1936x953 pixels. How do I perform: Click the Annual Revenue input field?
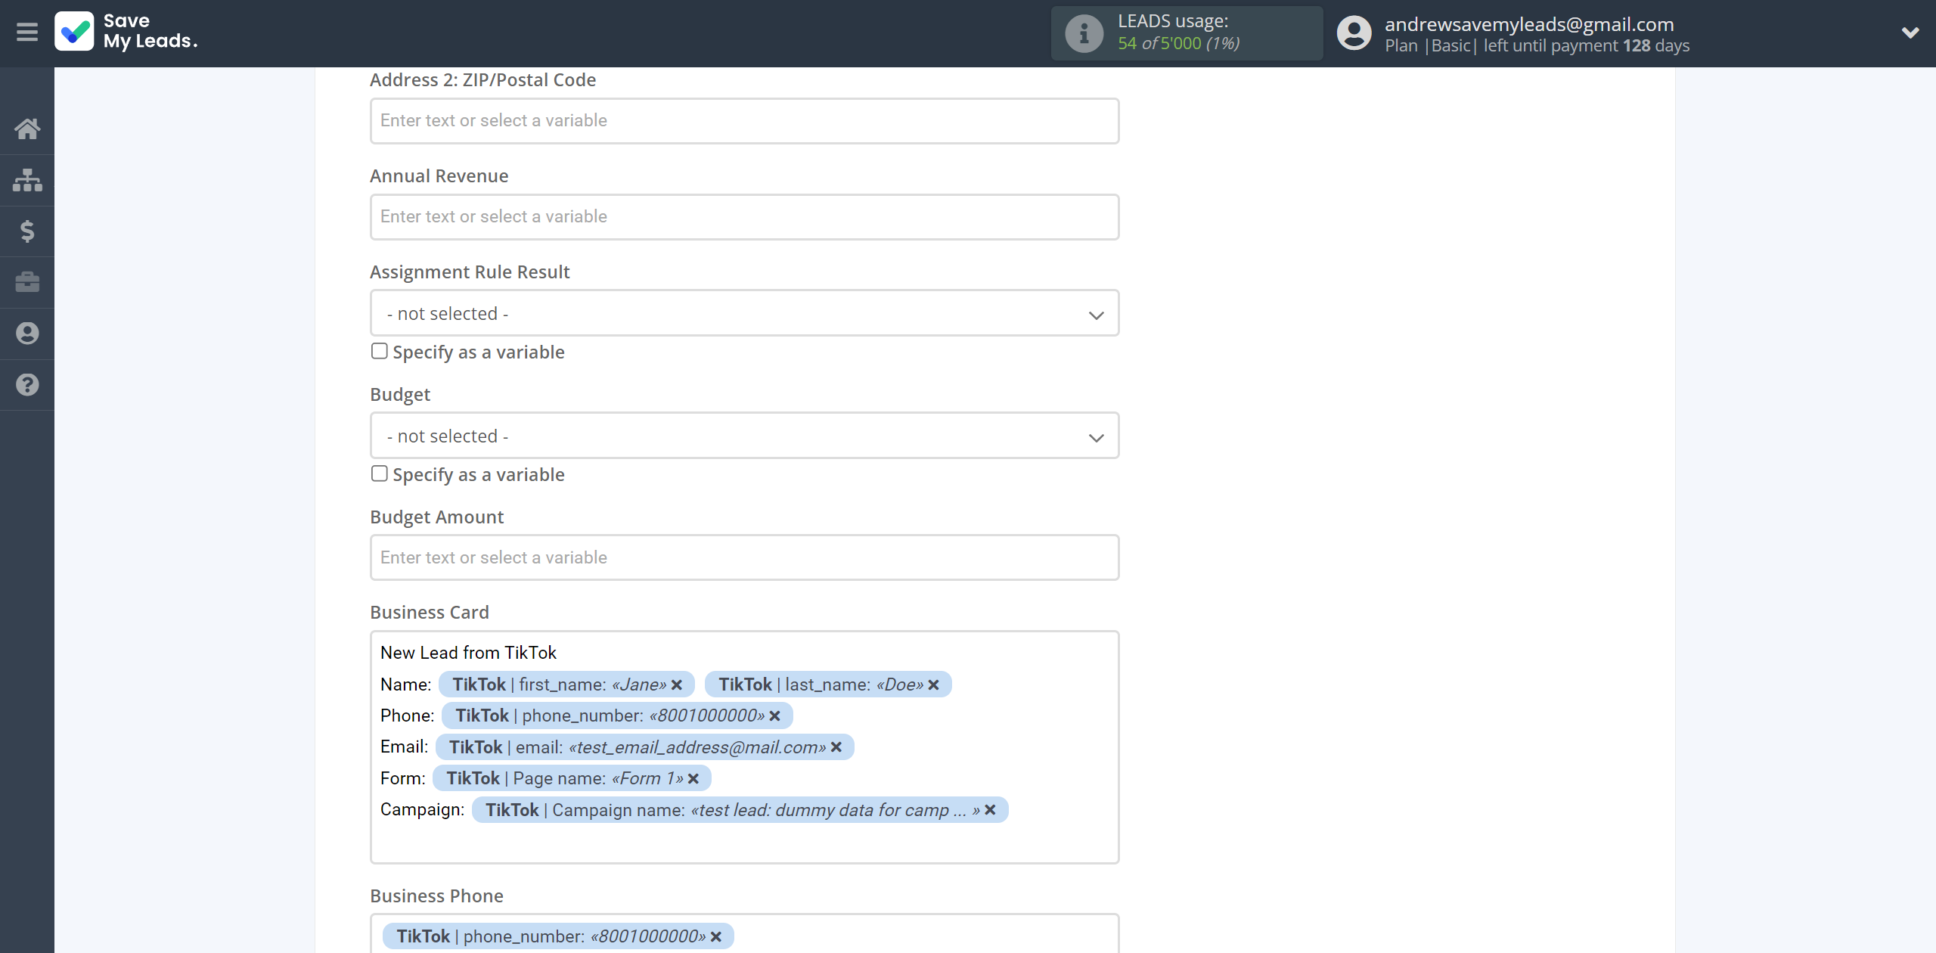click(744, 217)
